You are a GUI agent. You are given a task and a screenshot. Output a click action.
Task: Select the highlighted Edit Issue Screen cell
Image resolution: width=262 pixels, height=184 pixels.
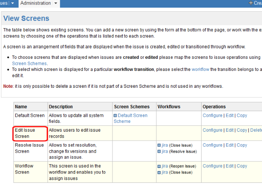[30, 133]
